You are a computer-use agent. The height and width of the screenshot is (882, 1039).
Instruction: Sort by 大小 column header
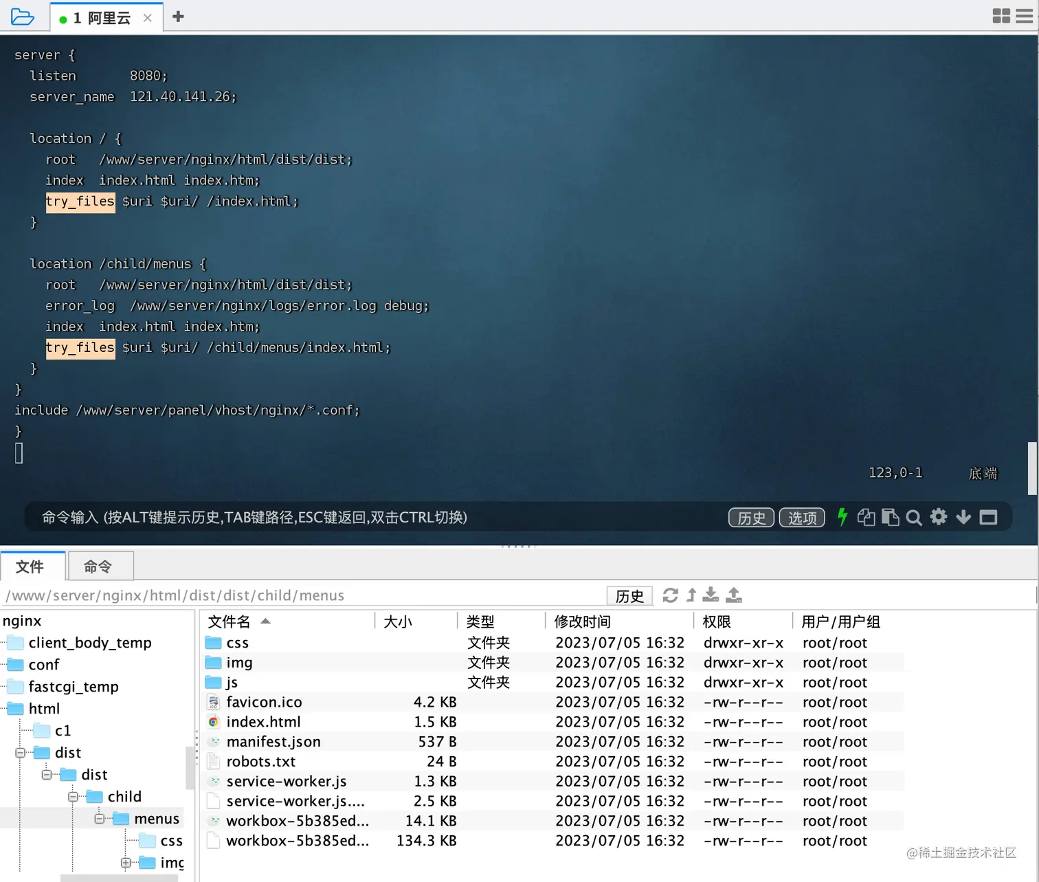tap(416, 621)
